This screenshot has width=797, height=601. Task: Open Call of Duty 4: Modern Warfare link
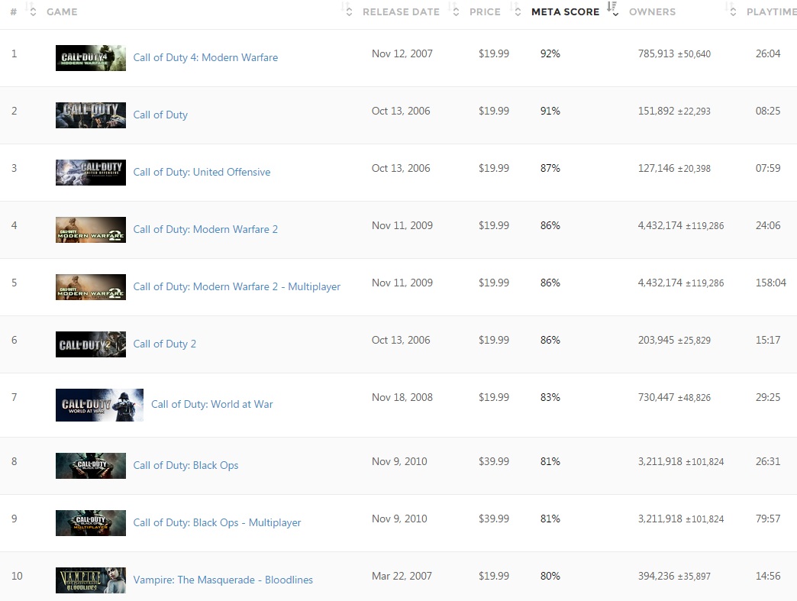[205, 58]
